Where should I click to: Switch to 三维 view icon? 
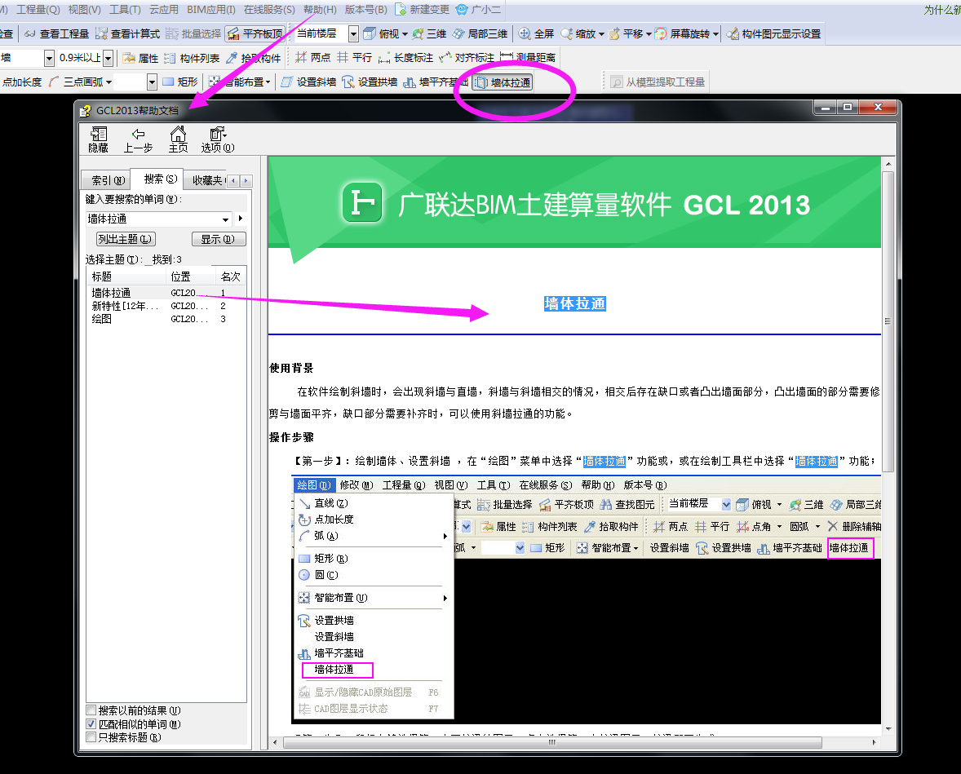click(x=429, y=33)
